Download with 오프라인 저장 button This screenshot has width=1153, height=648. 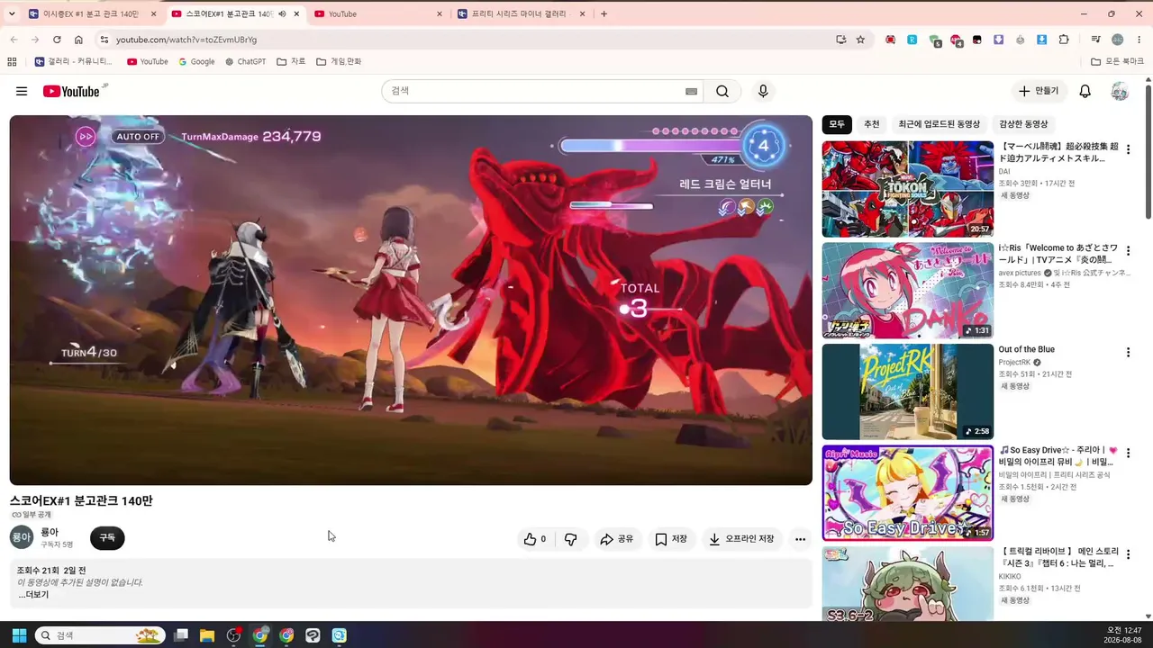point(741,539)
